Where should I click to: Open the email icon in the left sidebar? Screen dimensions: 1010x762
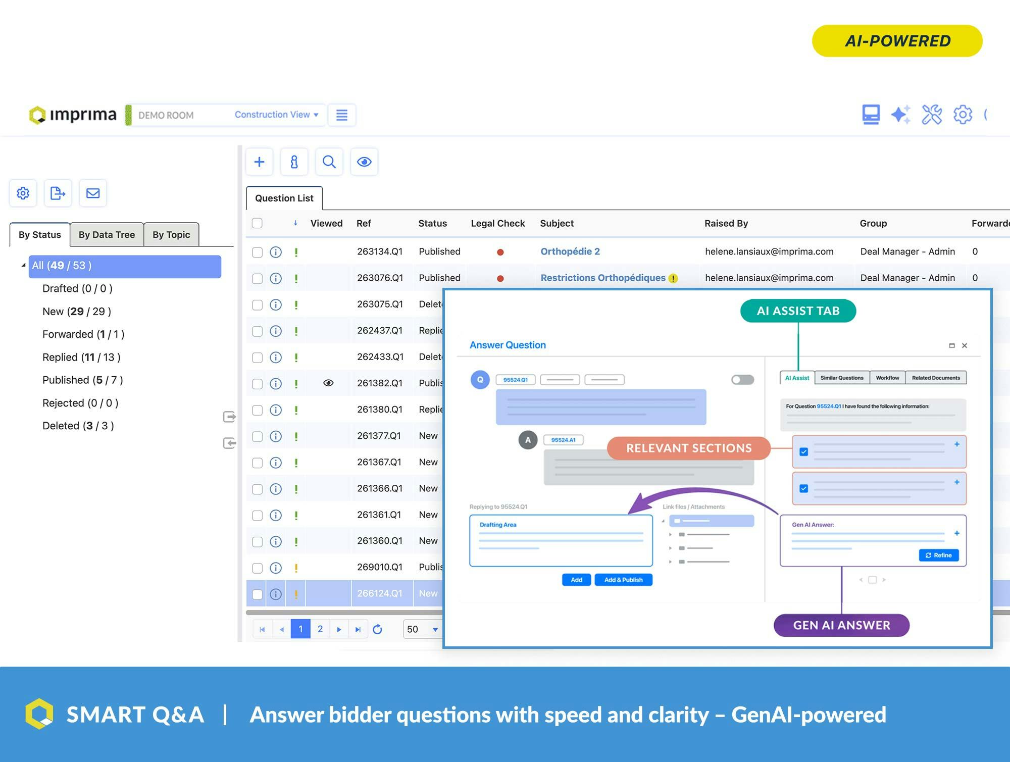93,193
